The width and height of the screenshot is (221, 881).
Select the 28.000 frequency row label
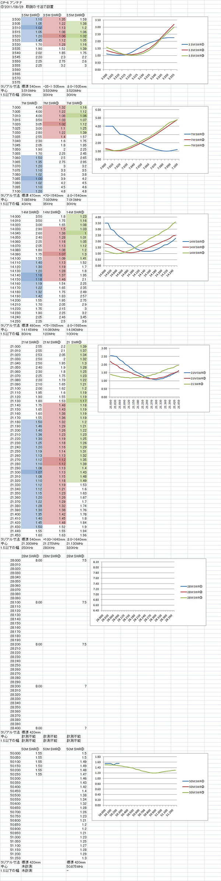pos(16,560)
